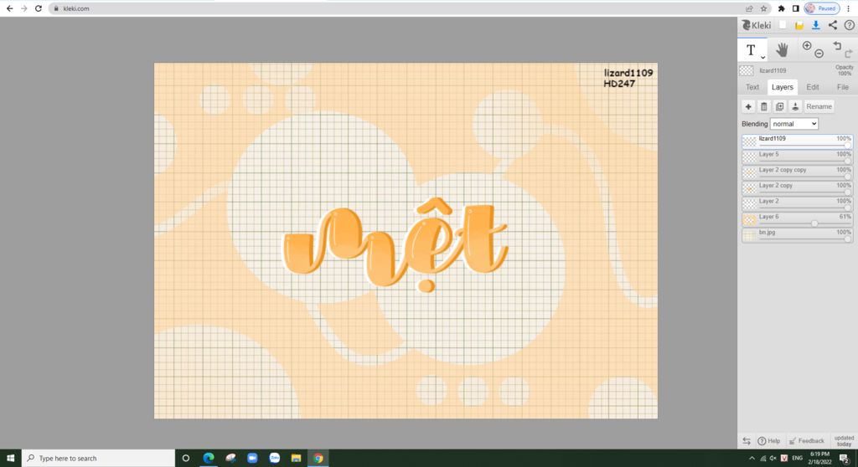The height and width of the screenshot is (467, 858).
Task: Zoom out with the minus magnifier
Action: click(819, 54)
